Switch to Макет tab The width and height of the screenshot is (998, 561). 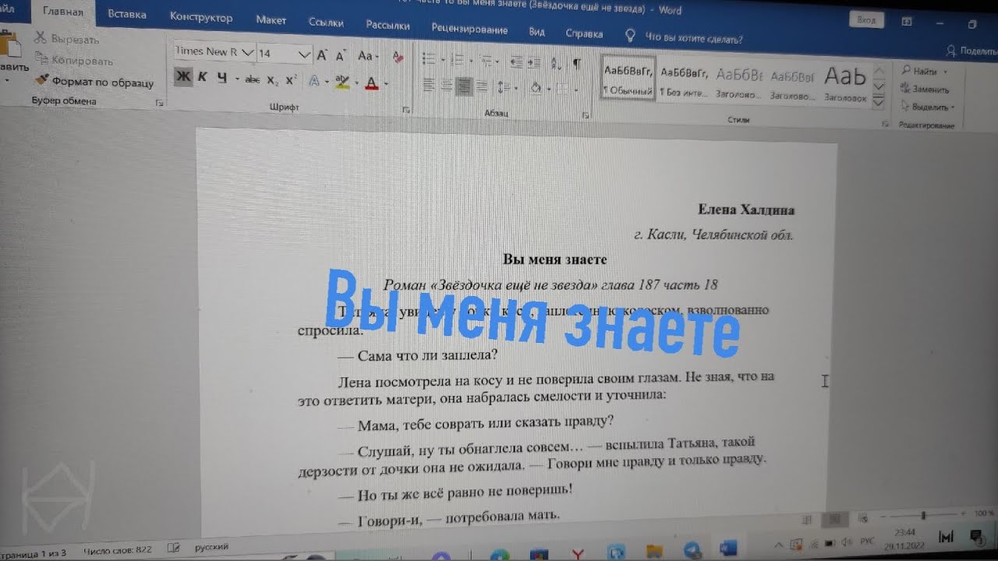coord(272,20)
